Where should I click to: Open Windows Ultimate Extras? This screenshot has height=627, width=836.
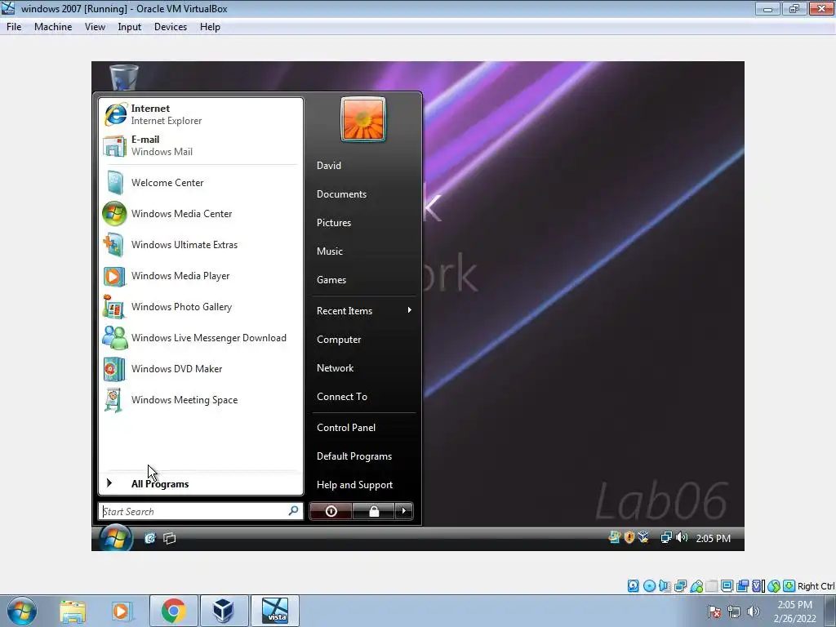click(201, 244)
